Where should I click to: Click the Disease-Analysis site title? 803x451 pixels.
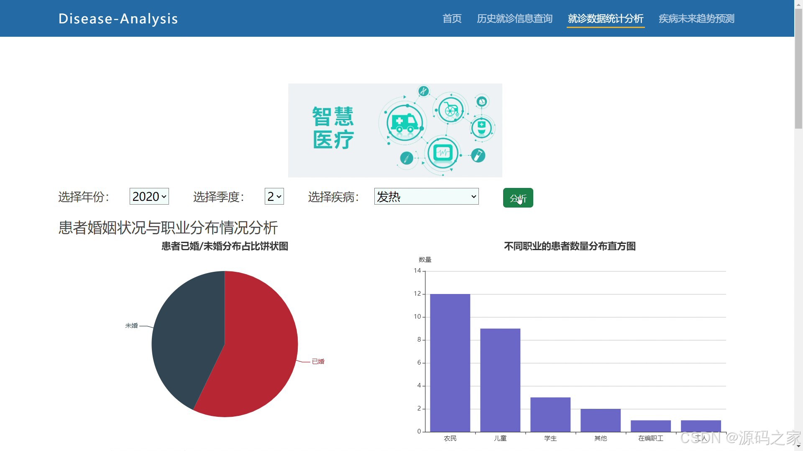[118, 18]
